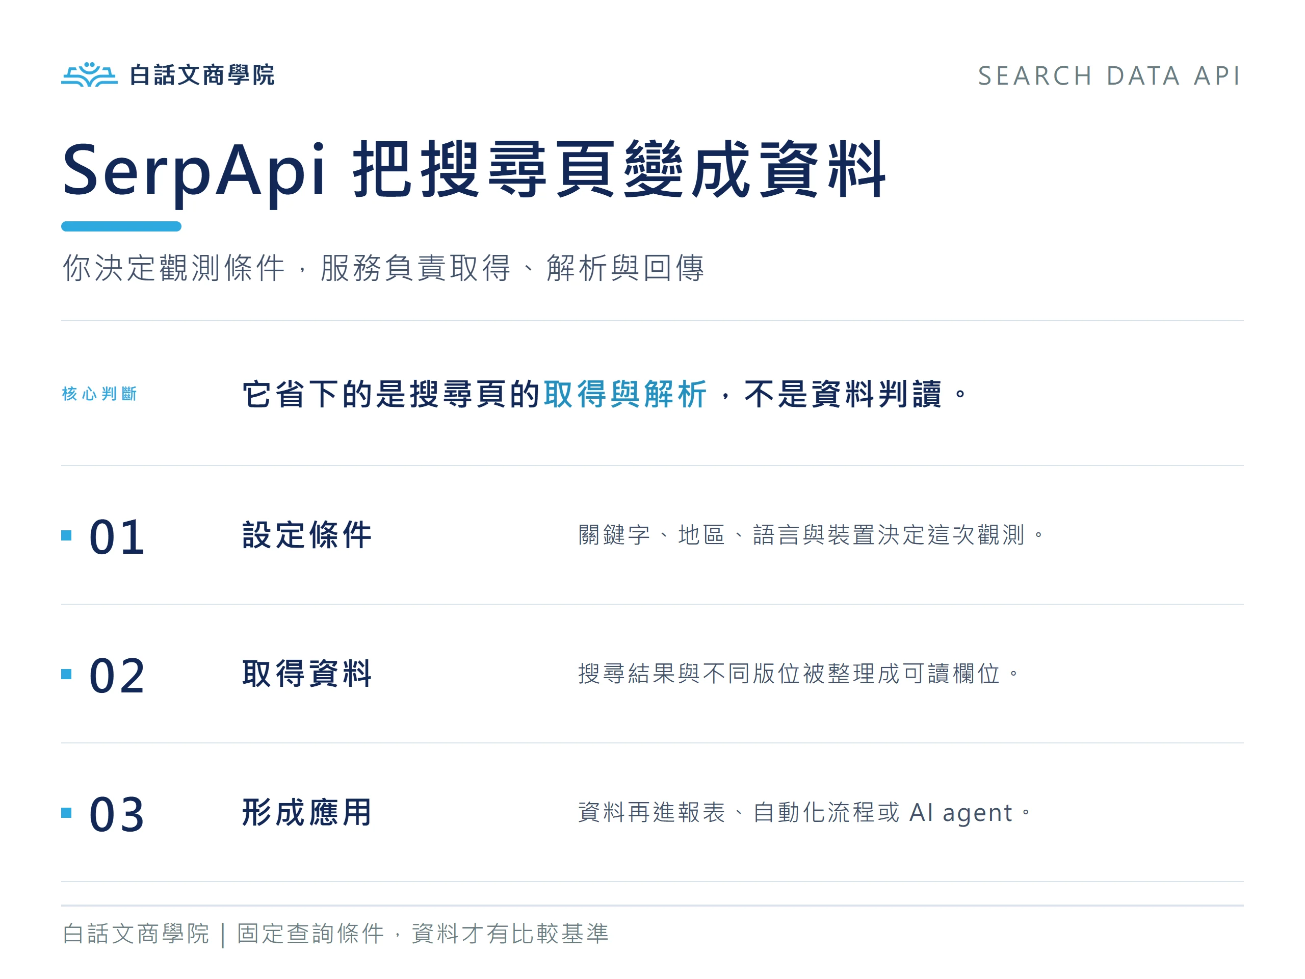Click the heading 設定條件
The height and width of the screenshot is (979, 1305).
point(307,535)
